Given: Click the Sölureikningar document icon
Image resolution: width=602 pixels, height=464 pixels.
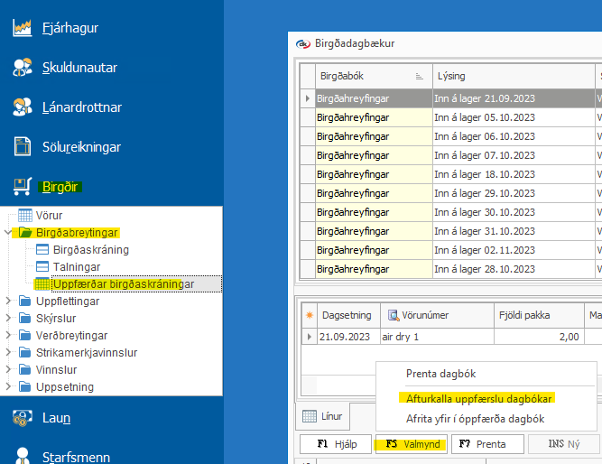Looking at the screenshot, I should pos(23,147).
